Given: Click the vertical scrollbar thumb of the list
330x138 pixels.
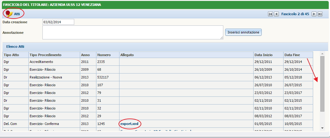Looking at the screenshot, I should pyautogui.click(x=322, y=84).
